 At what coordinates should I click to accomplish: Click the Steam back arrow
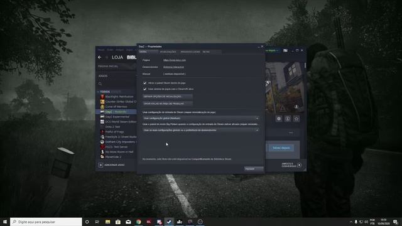99,57
